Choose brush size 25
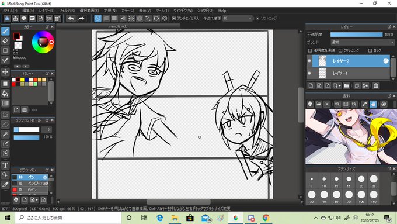Screen dimensions: 397x224 click(374, 181)
